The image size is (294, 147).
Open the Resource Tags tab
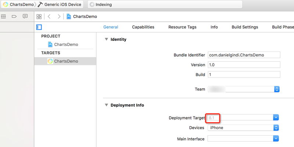[x=182, y=27]
